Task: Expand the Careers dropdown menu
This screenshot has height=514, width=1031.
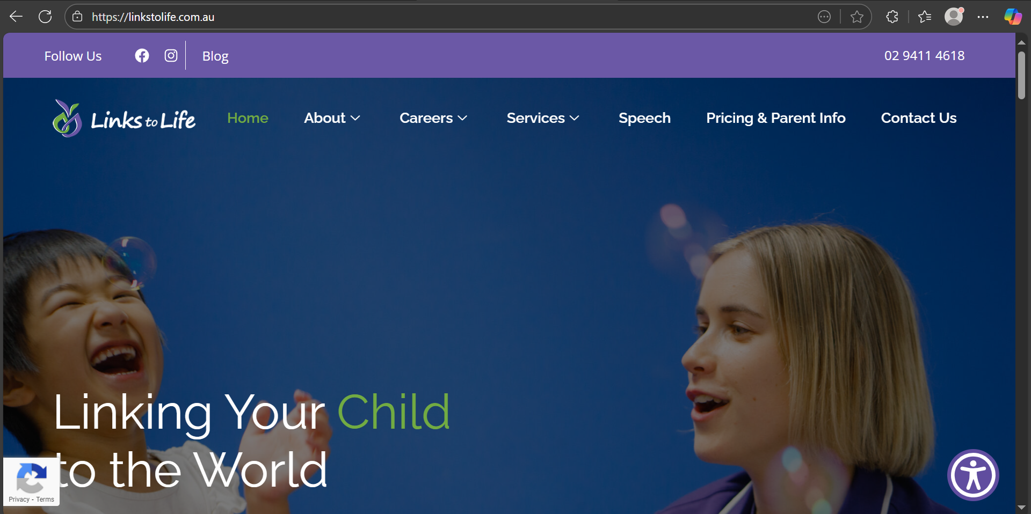Action: tap(433, 118)
